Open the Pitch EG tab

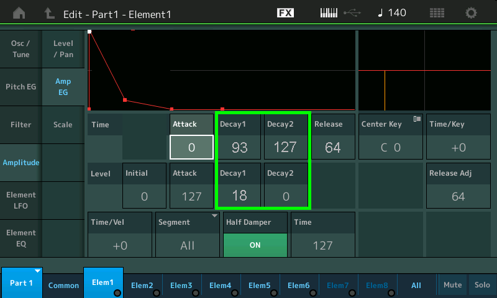pos(21,87)
